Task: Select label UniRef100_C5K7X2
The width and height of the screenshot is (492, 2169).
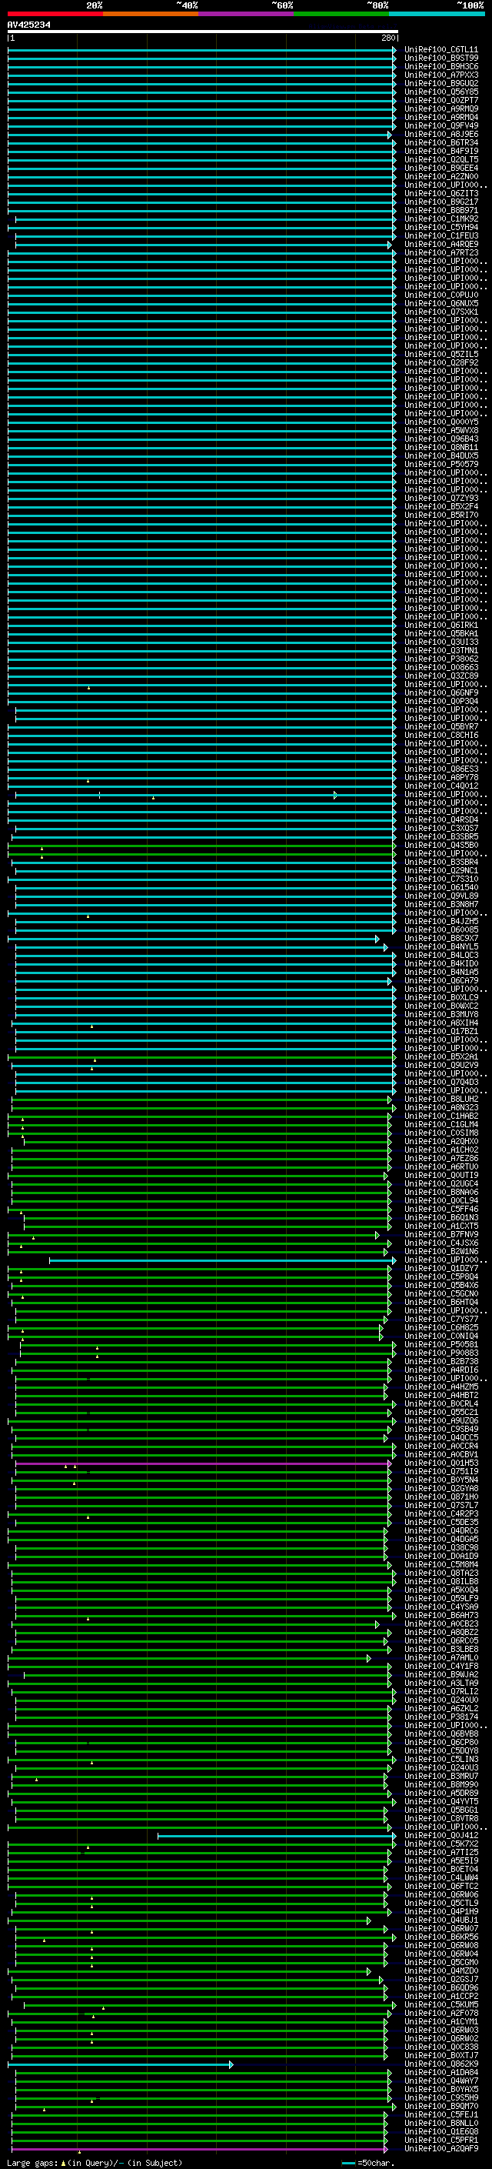Action: (441, 1844)
